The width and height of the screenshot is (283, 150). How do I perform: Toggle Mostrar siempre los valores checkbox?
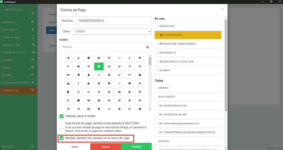tap(62, 138)
